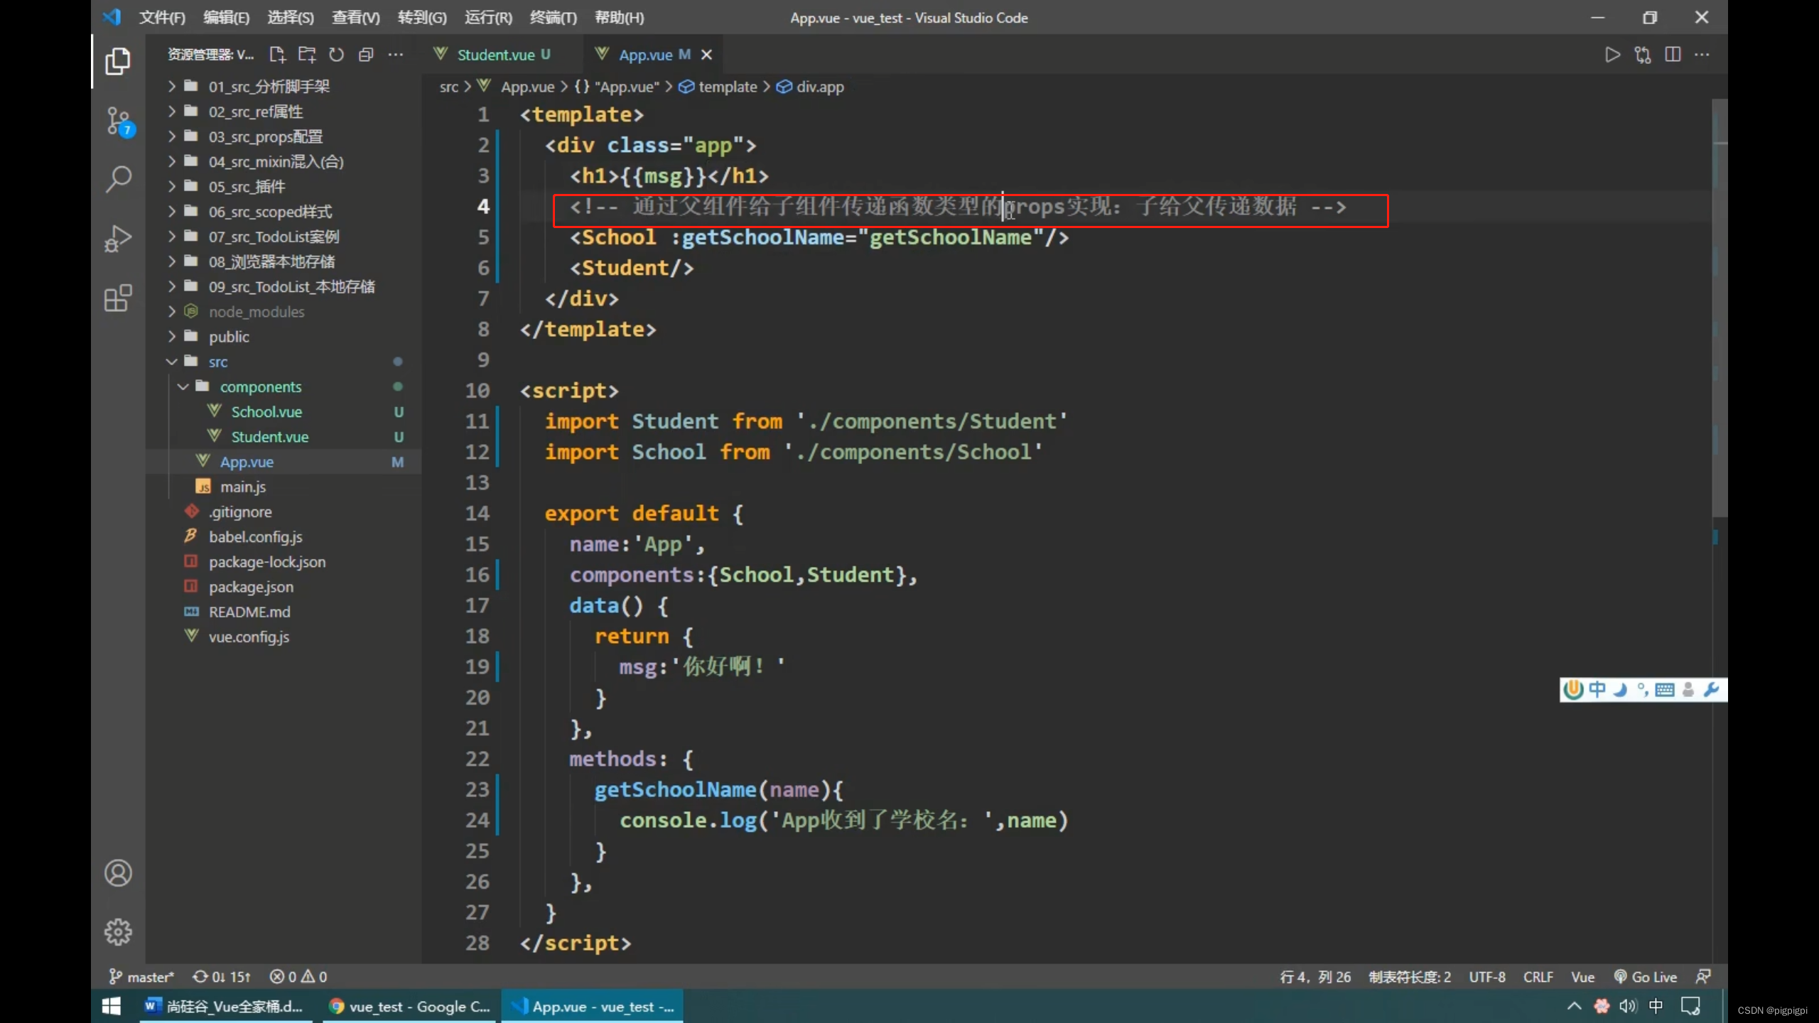
Task: Click the Go Live status bar button
Action: (x=1645, y=977)
